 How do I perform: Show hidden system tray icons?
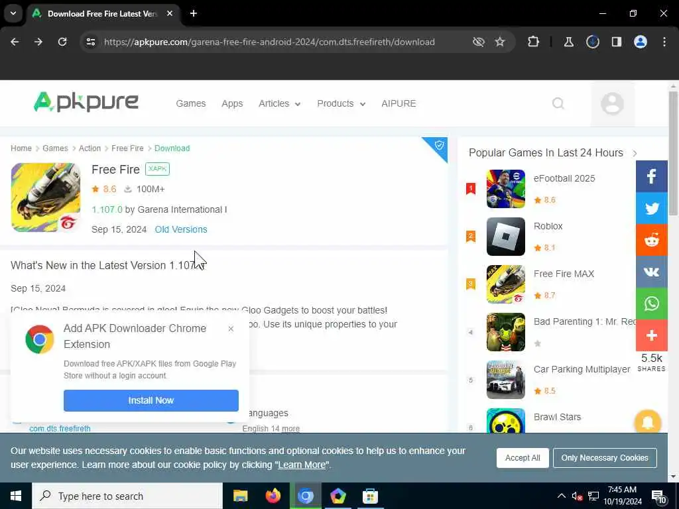click(x=561, y=496)
